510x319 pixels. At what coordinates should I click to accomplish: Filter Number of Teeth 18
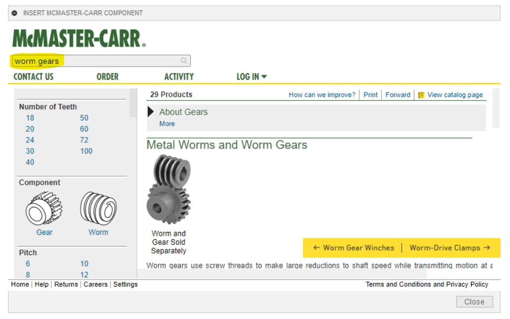30,118
